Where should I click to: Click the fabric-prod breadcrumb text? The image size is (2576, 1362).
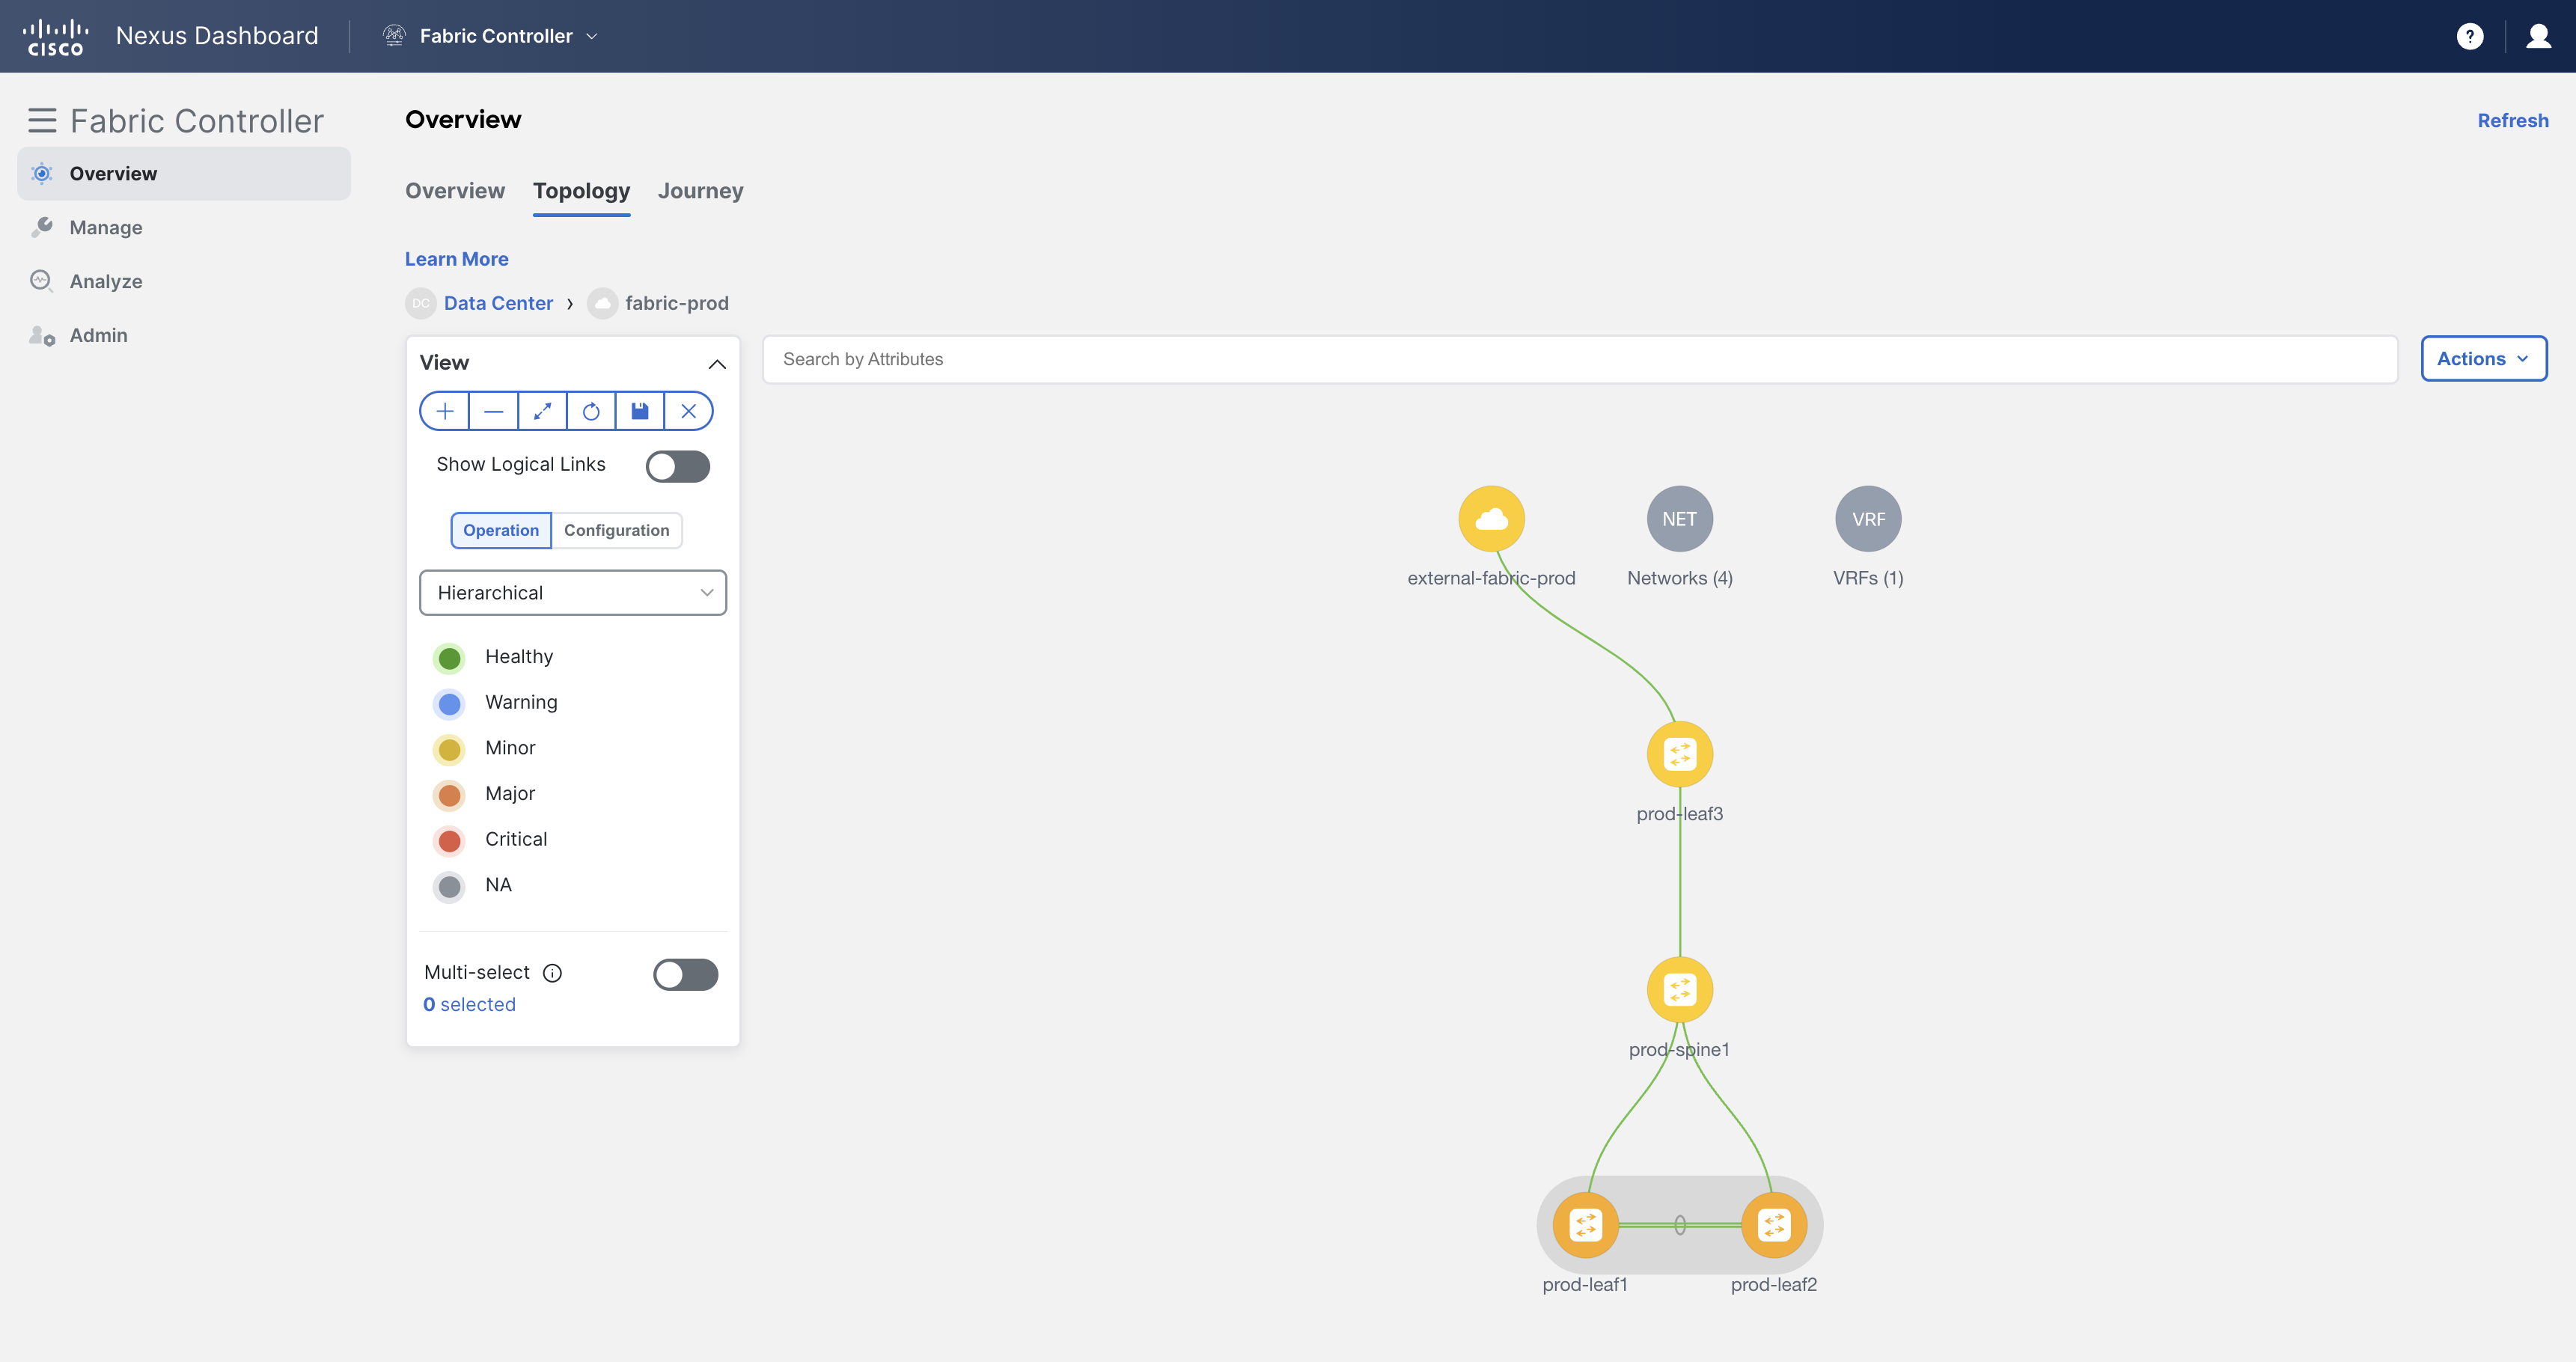[x=677, y=303]
